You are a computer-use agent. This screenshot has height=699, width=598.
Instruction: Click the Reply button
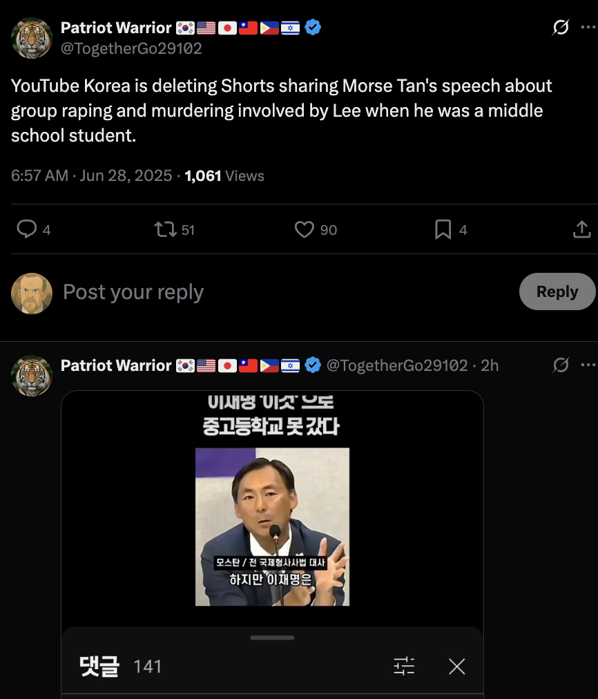[557, 291]
